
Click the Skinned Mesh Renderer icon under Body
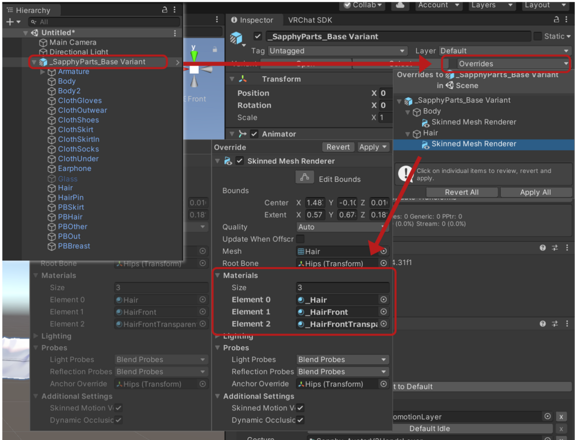pos(425,122)
